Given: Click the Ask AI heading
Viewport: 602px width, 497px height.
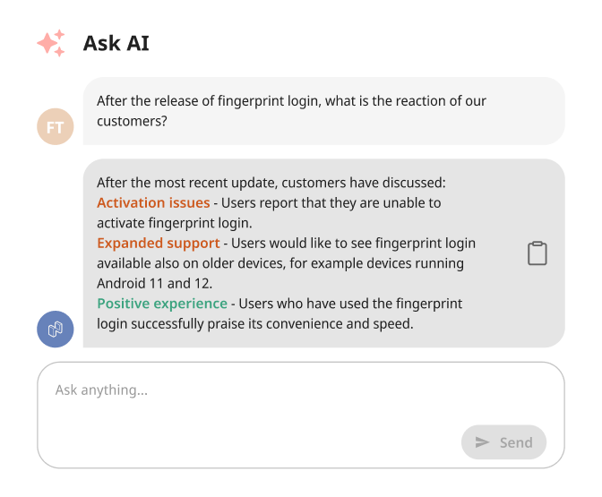Looking at the screenshot, I should [x=116, y=43].
